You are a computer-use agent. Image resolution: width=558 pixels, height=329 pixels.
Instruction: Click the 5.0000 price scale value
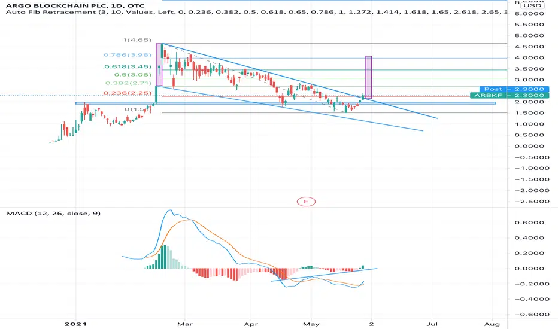(529, 35)
